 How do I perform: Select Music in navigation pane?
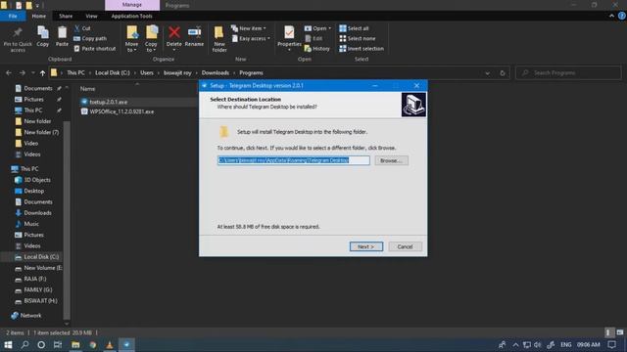pos(31,224)
